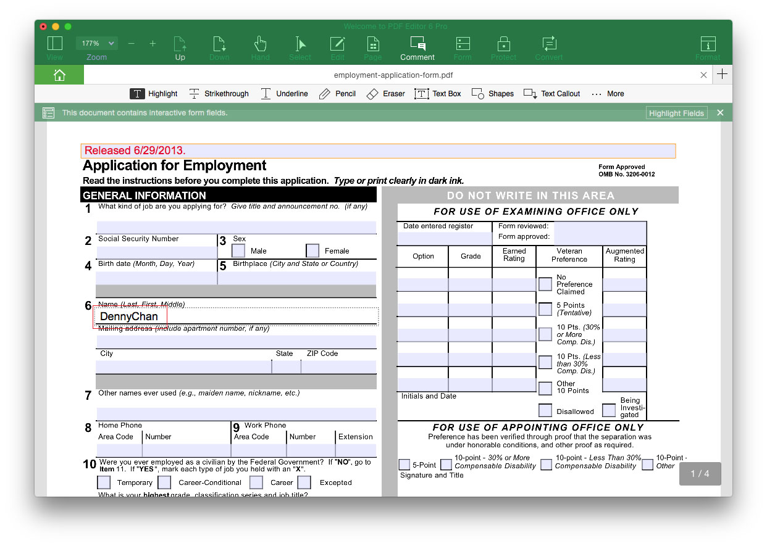The width and height of the screenshot is (767, 546).
Task: Select the Text Callout tool
Action: tap(551, 93)
